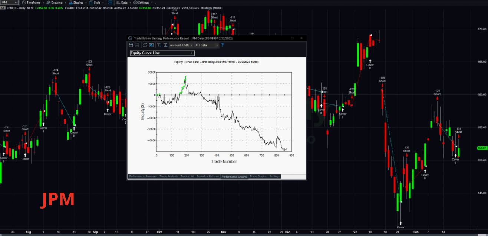Viewport: 488px width, 237px height.
Task: Click the blue linked-windows icon in chart toolbar
Action: (x=110, y=3)
